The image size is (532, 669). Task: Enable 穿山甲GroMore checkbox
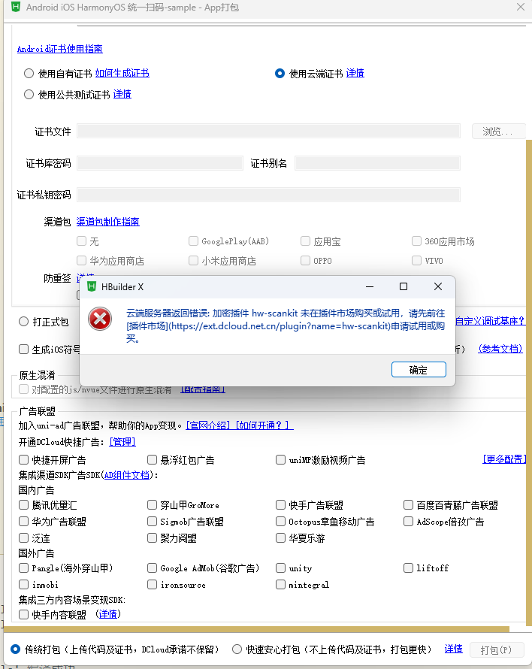tap(152, 504)
